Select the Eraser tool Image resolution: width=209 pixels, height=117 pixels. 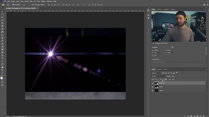tap(2, 44)
